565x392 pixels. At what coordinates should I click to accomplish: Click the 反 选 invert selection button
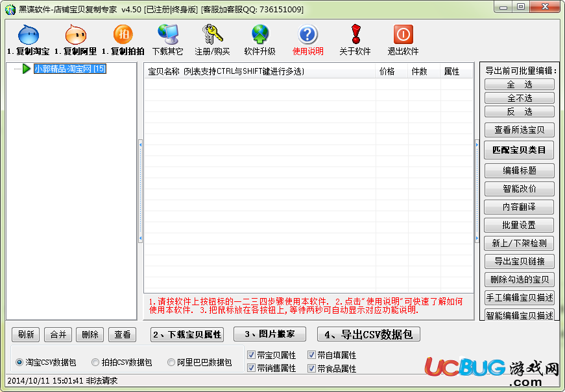pos(519,111)
